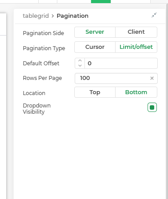Screen dimensions: 168x199
Task: Set Pagination Side to Server
Action: [95, 32]
